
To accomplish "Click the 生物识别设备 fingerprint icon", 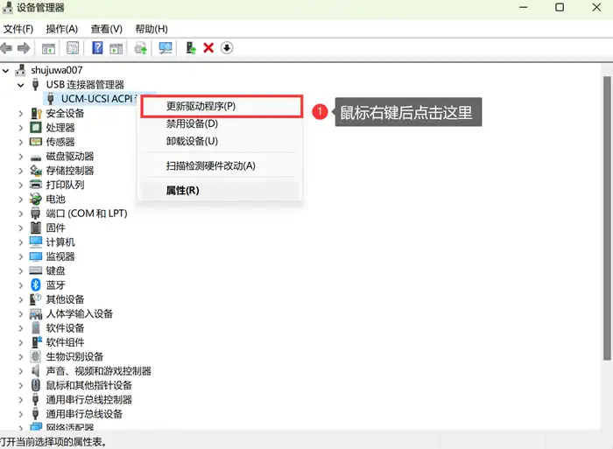I will pos(36,356).
